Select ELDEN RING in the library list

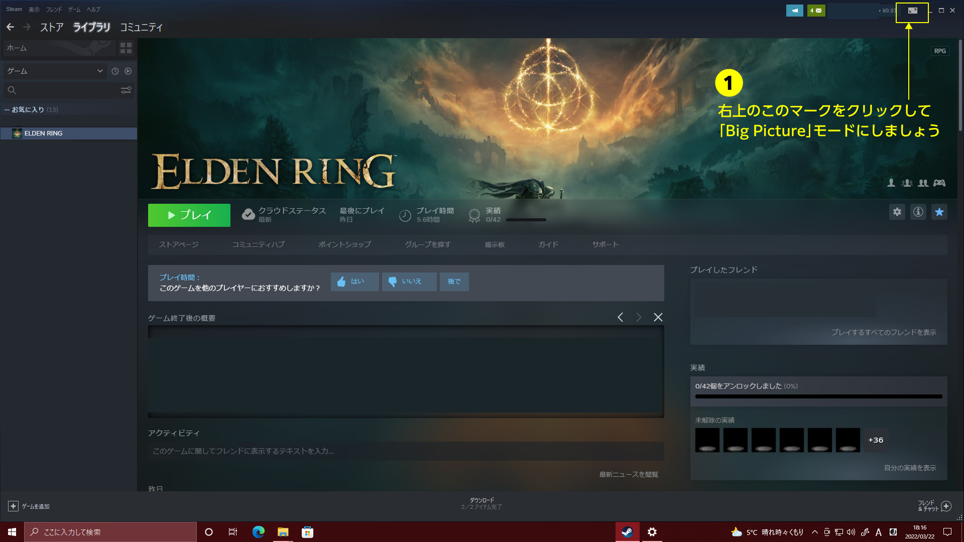[69, 133]
